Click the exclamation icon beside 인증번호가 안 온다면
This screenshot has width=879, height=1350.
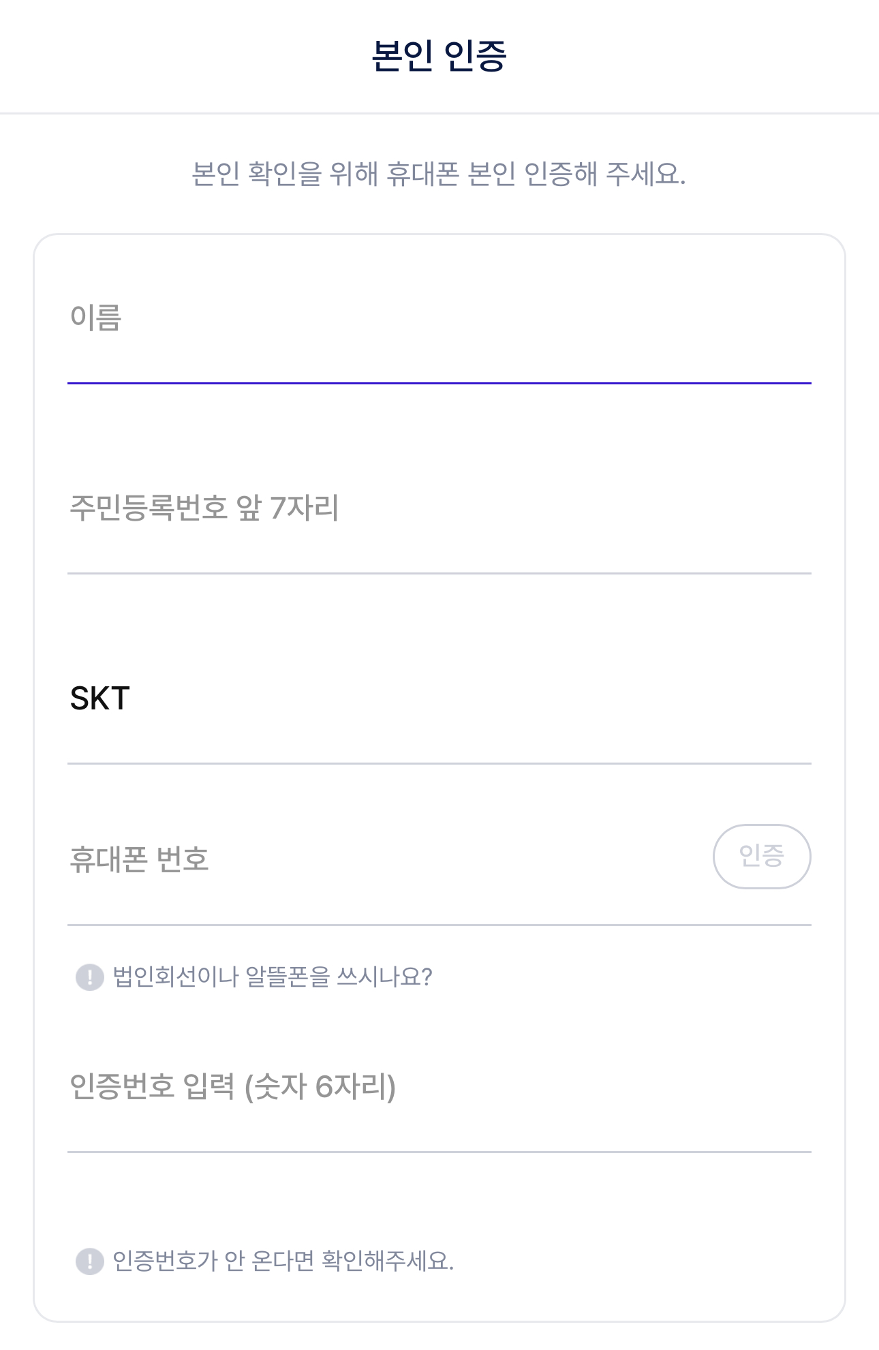[89, 1261]
